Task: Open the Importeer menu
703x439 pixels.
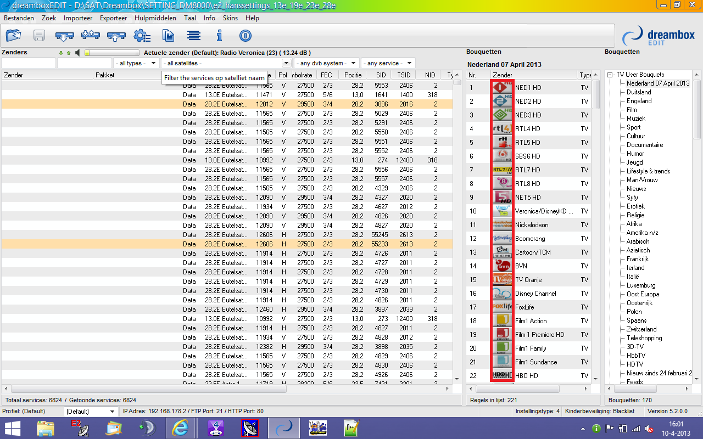Action: pos(78,18)
